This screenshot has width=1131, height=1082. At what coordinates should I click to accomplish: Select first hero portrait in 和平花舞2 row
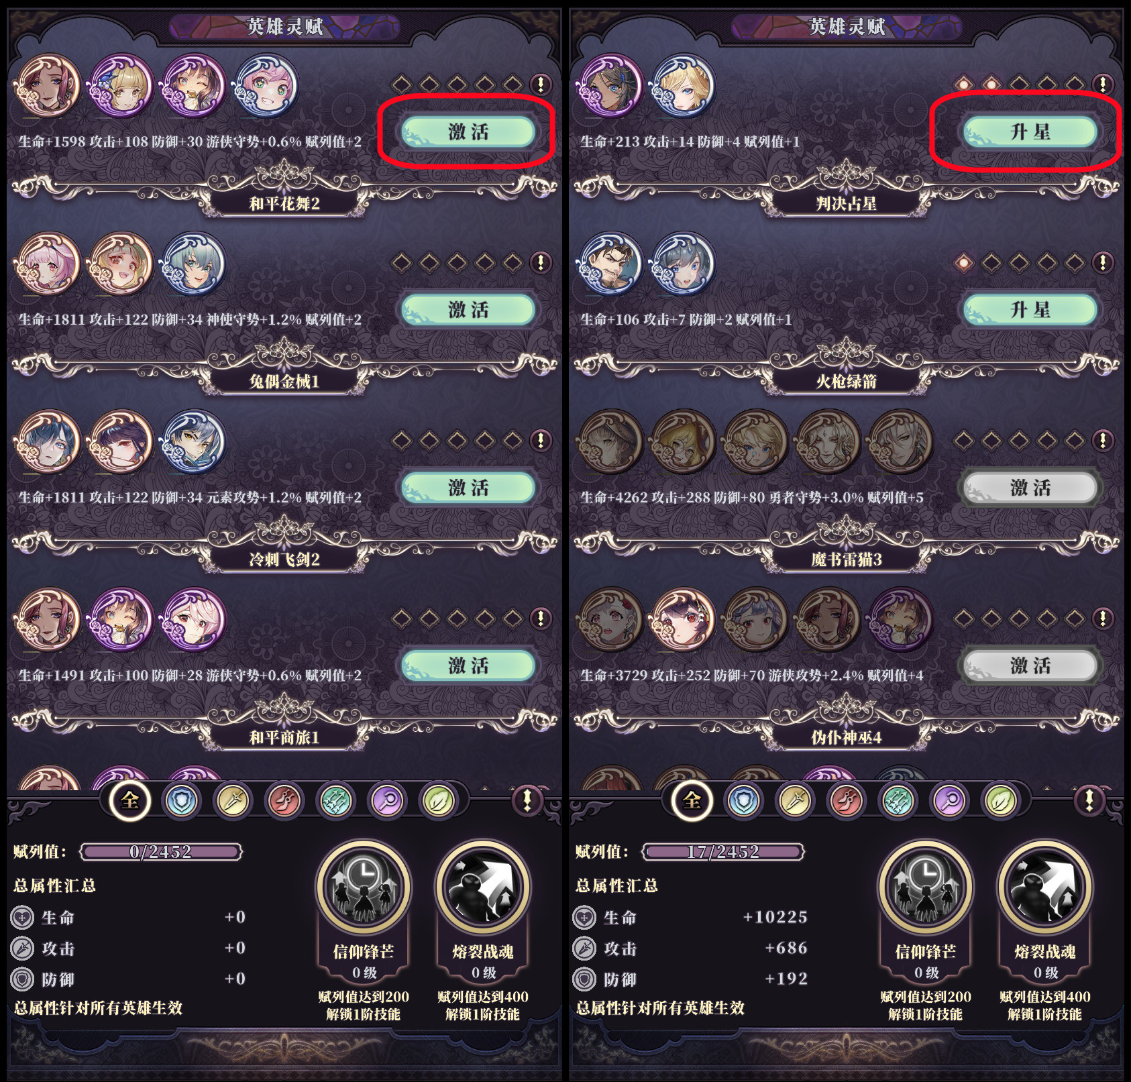coord(48,86)
